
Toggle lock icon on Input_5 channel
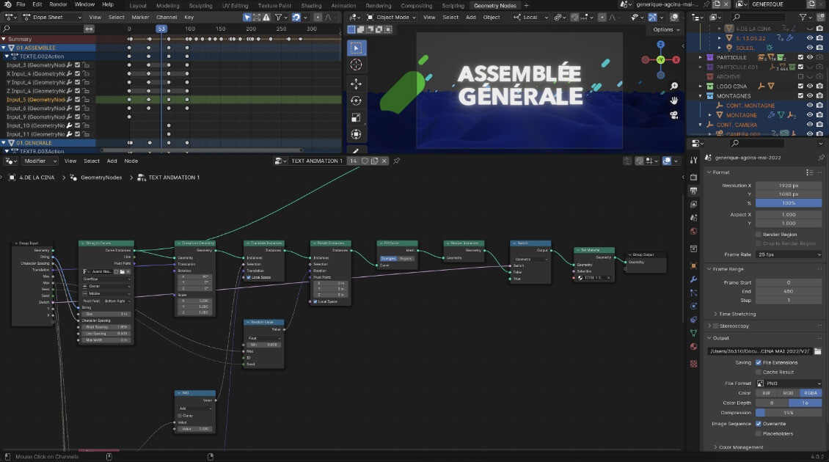(x=86, y=100)
